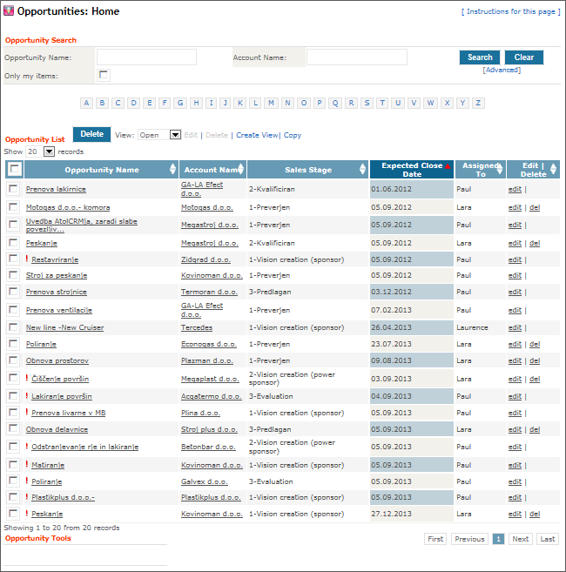Filter list by letter A
Image resolution: width=566 pixels, height=572 pixels.
click(x=86, y=103)
